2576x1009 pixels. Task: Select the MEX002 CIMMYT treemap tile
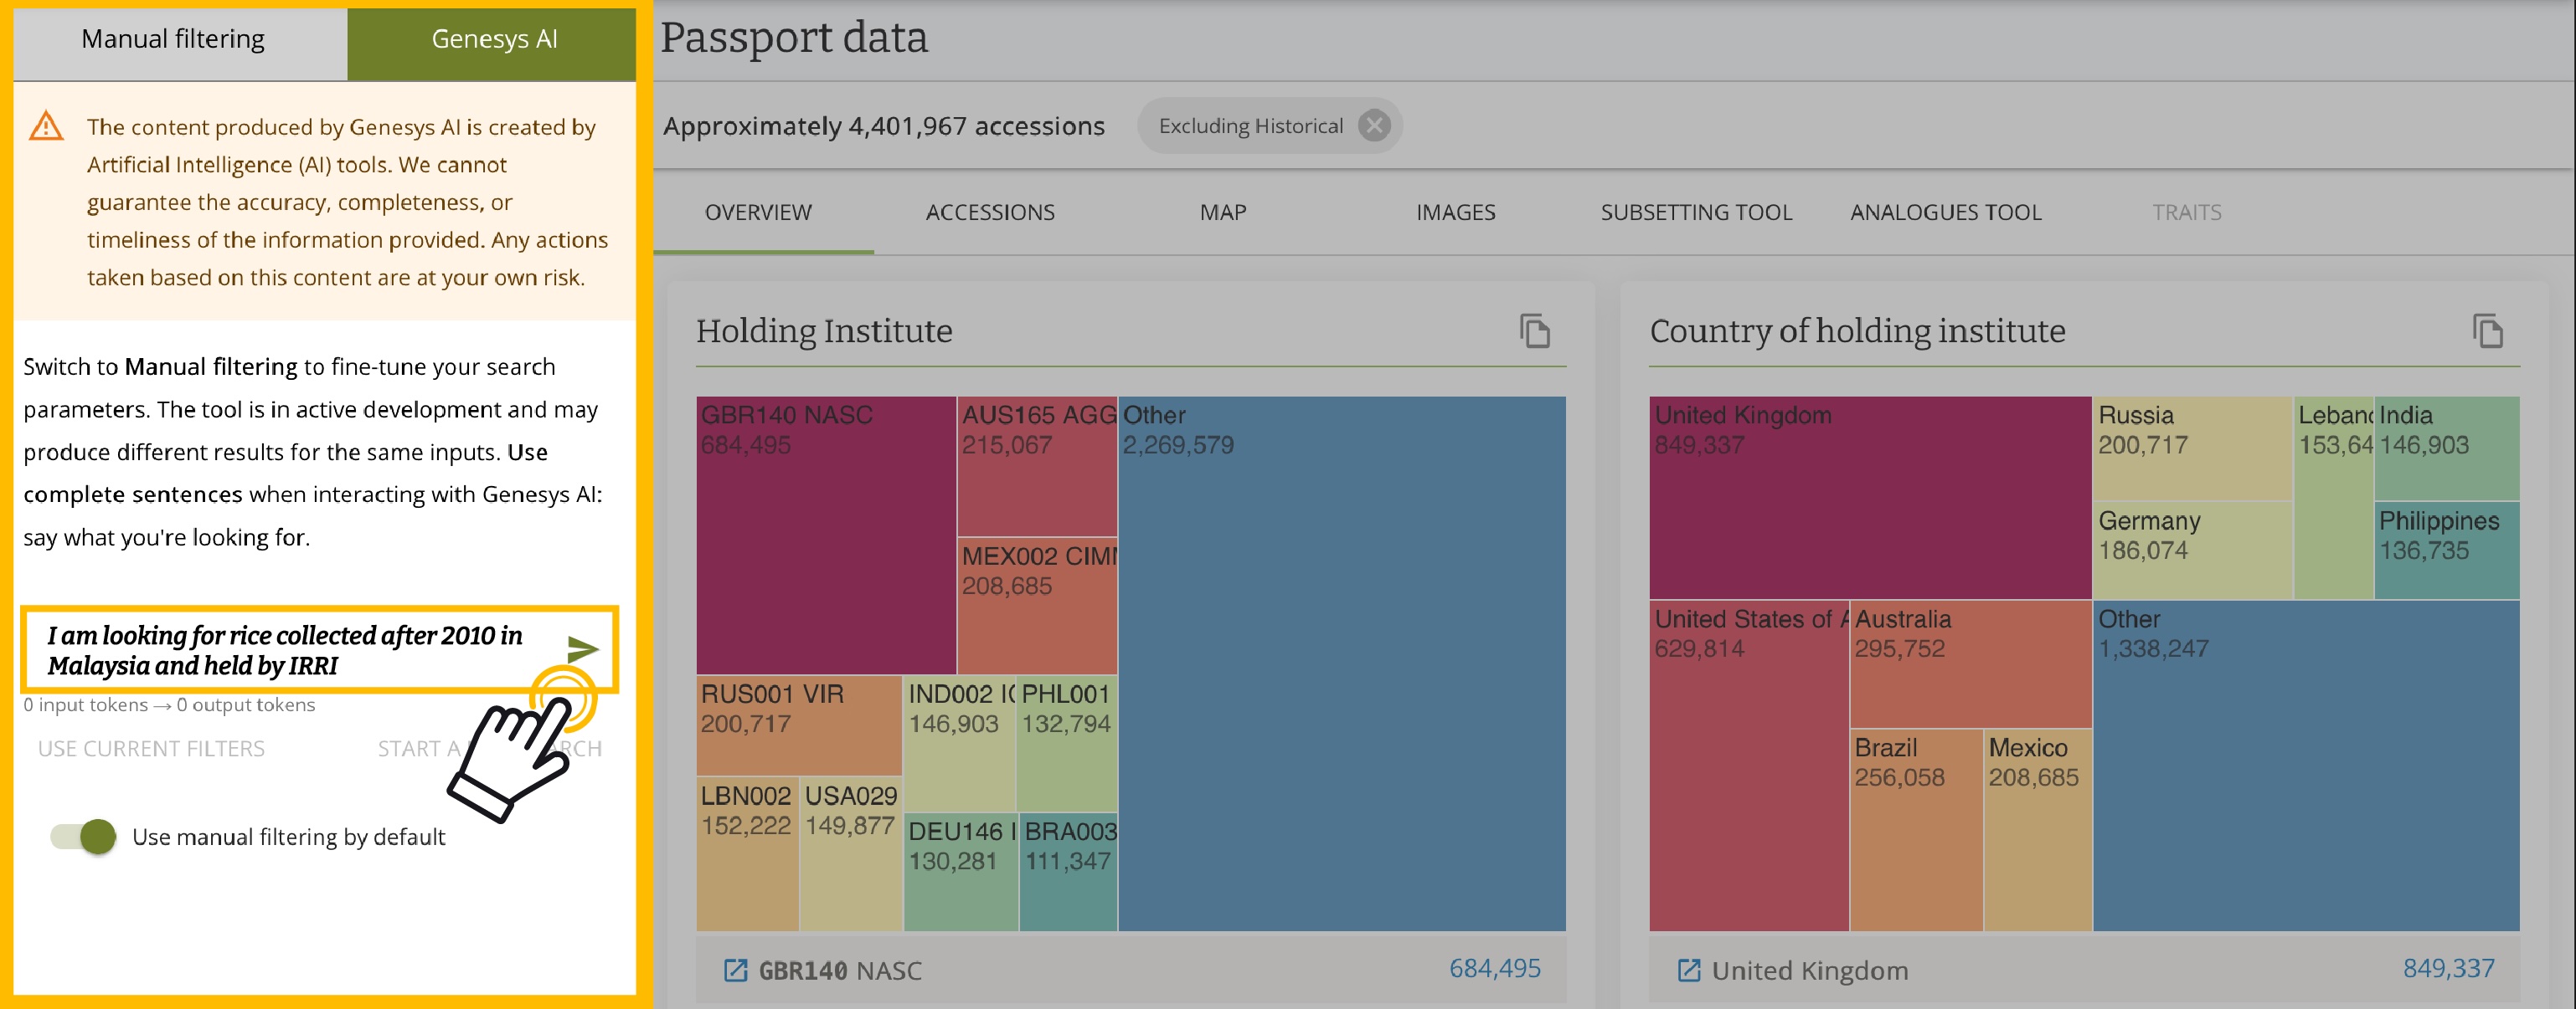[x=1037, y=606]
